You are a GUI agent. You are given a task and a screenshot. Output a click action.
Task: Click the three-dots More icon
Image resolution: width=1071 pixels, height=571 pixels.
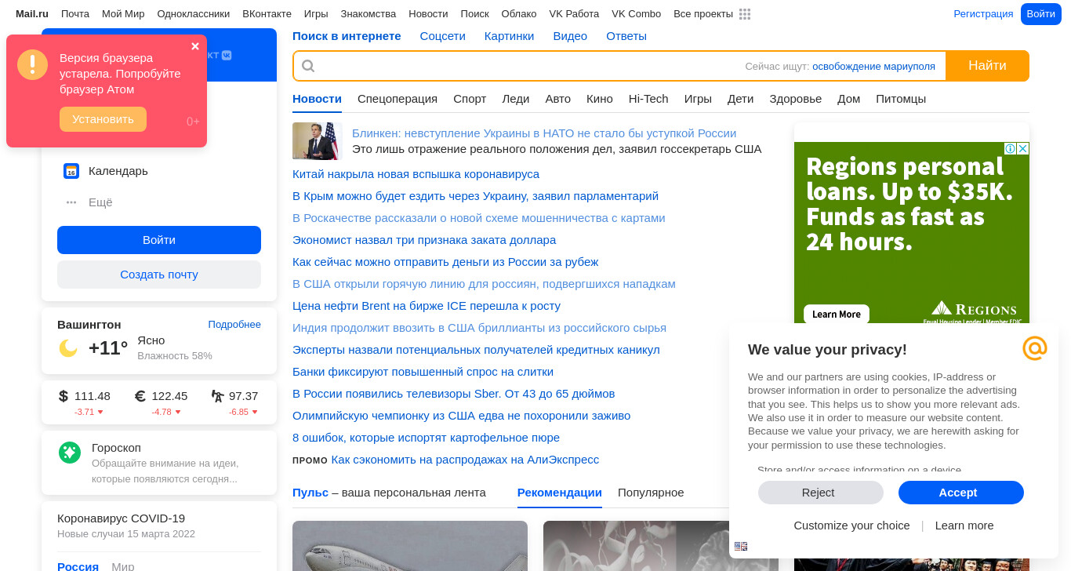[x=71, y=202]
